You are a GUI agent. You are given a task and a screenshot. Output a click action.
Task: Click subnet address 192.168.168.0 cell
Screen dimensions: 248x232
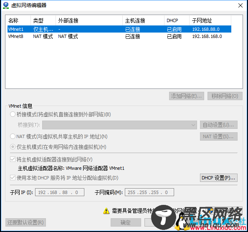point(207,36)
